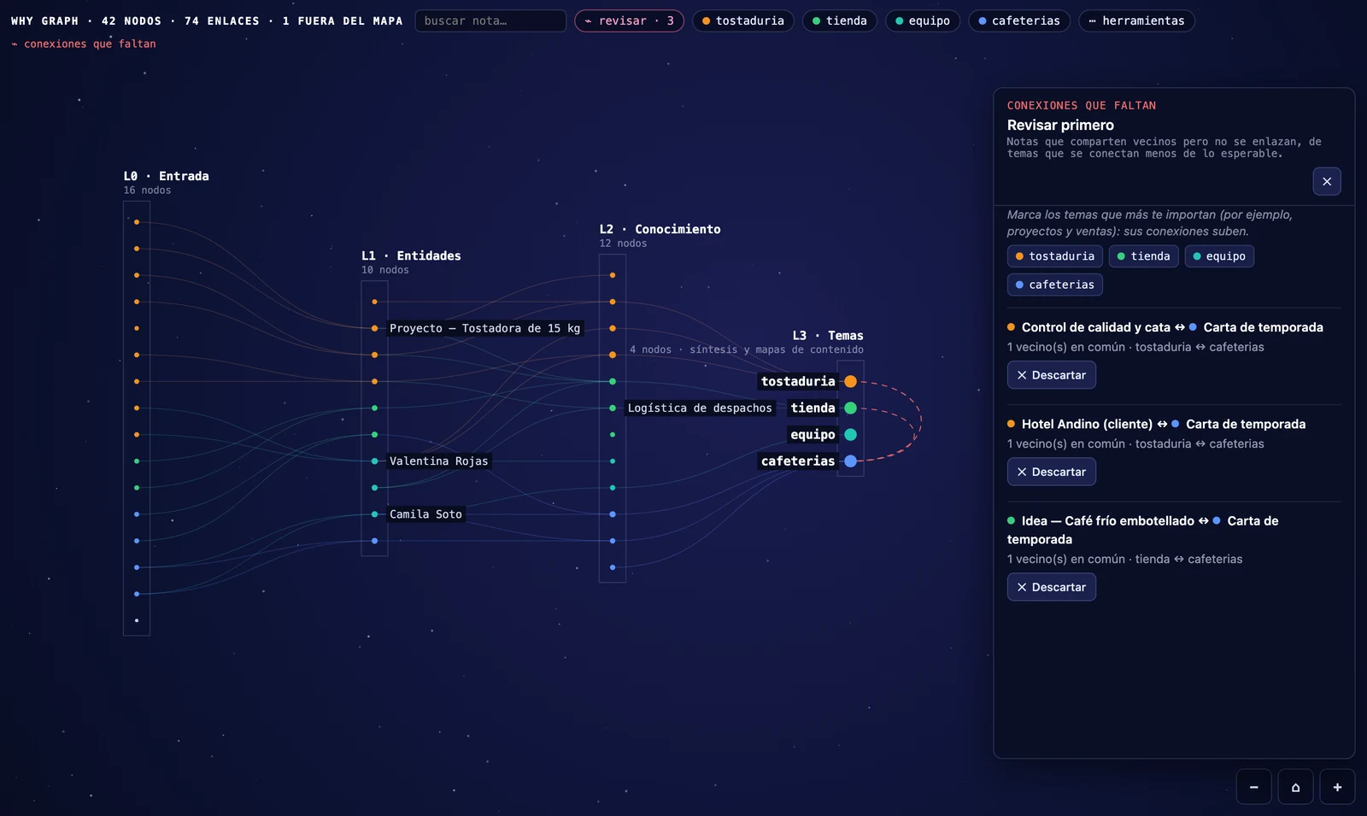Dismiss the 'Hotel Andino (cliente)' suggestion
Screen dimensions: 1367x816
coord(1051,472)
